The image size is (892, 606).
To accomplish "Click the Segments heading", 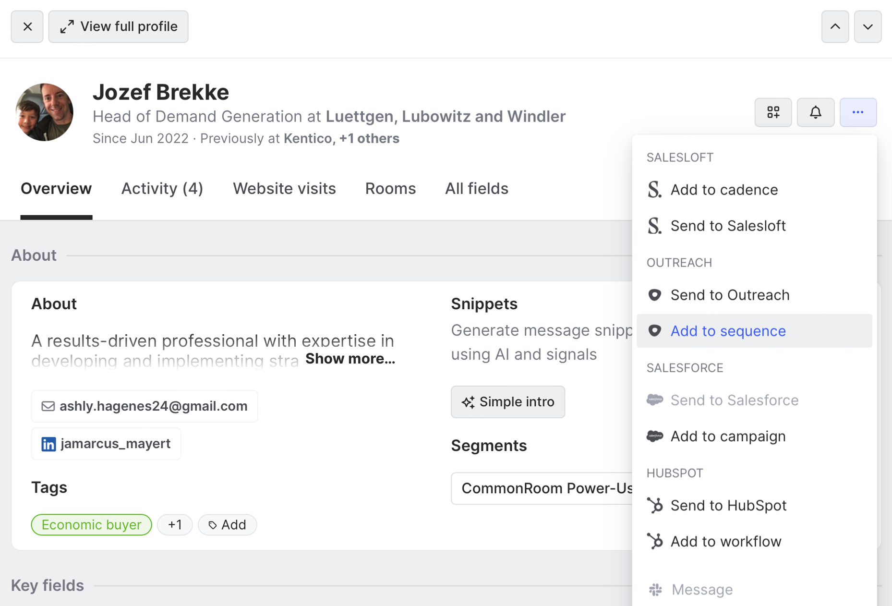I will click(489, 446).
